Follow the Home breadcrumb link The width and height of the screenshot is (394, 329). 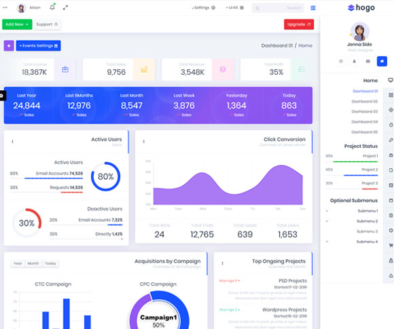305,45
